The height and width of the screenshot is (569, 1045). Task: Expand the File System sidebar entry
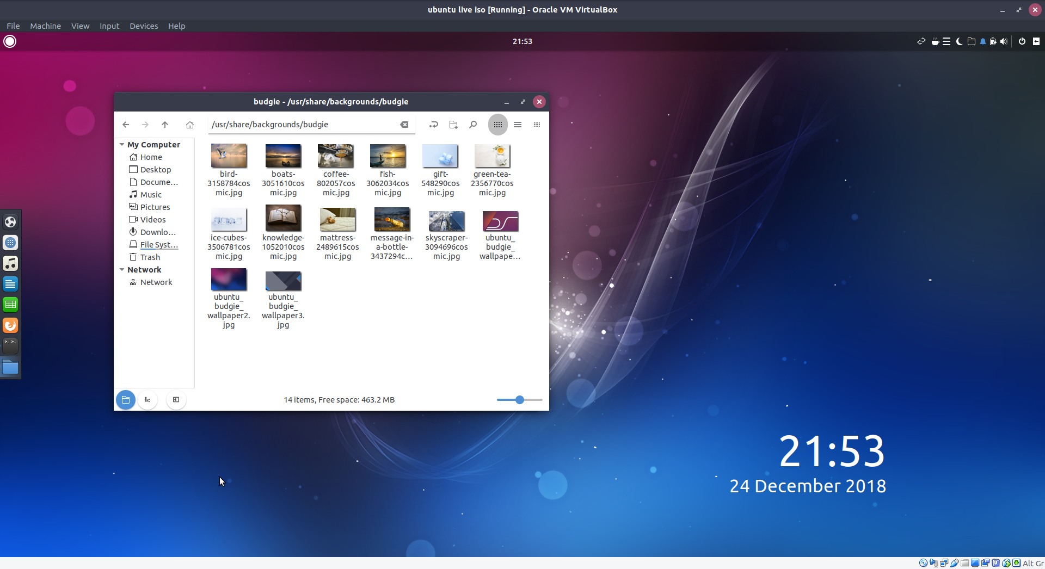pos(158,244)
